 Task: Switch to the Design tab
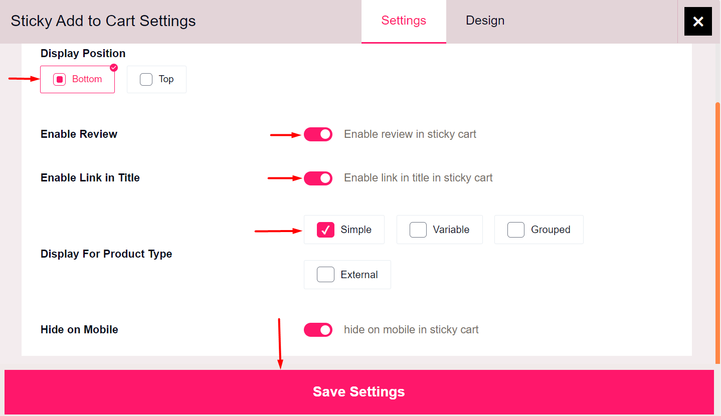[485, 21]
